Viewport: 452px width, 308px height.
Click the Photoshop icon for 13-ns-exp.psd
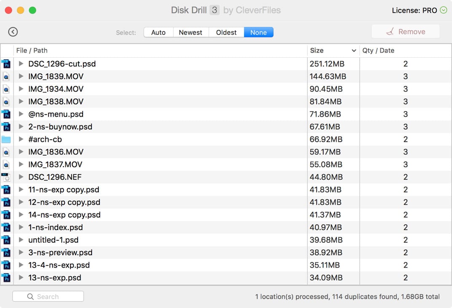point(6,278)
